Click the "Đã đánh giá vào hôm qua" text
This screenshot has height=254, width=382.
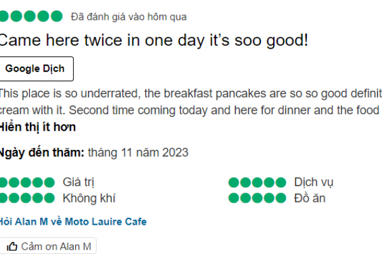coord(128,17)
